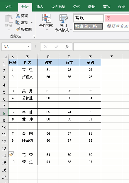Viewport: 129px width, 183px height.
Task: Switch to the Page Layout (页面布局) tab
Action: (x=58, y=7)
